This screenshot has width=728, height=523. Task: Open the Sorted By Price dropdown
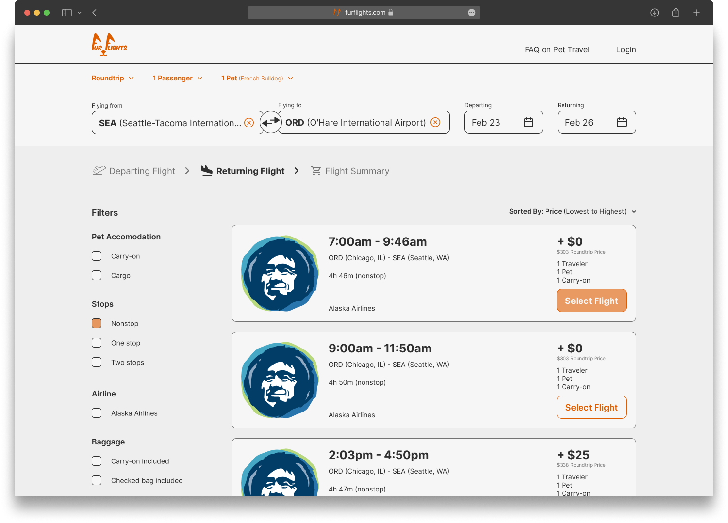click(x=573, y=211)
